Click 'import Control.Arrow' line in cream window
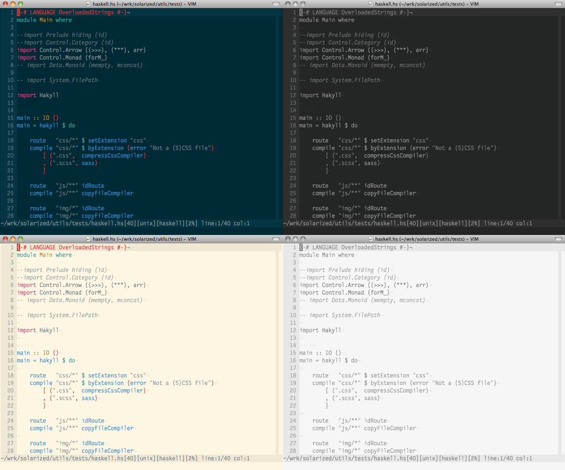Screen dimensions: 565x470 pyautogui.click(x=81, y=285)
